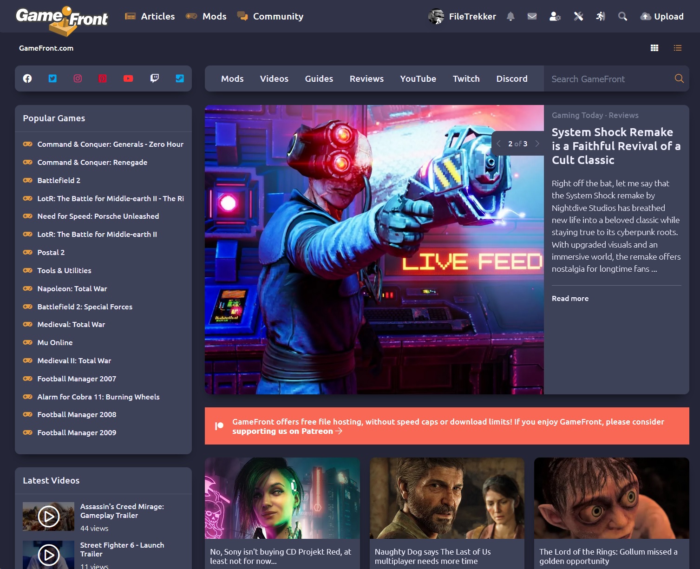
Task: Open Battlefield 2: Special Forces
Action: pyautogui.click(x=85, y=307)
